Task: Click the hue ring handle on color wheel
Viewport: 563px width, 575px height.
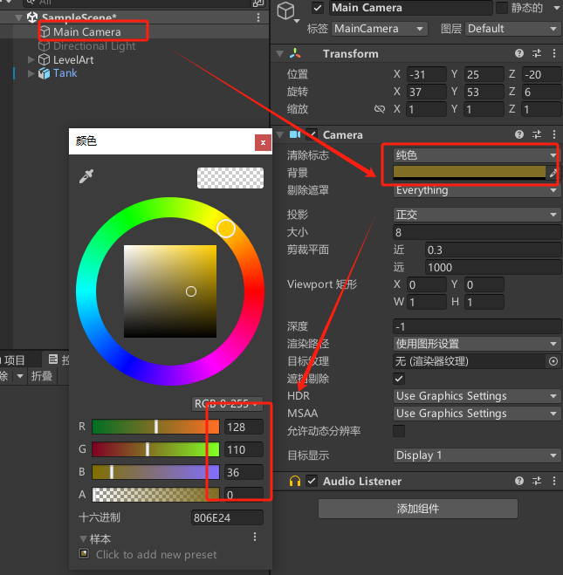Action: 226,229
